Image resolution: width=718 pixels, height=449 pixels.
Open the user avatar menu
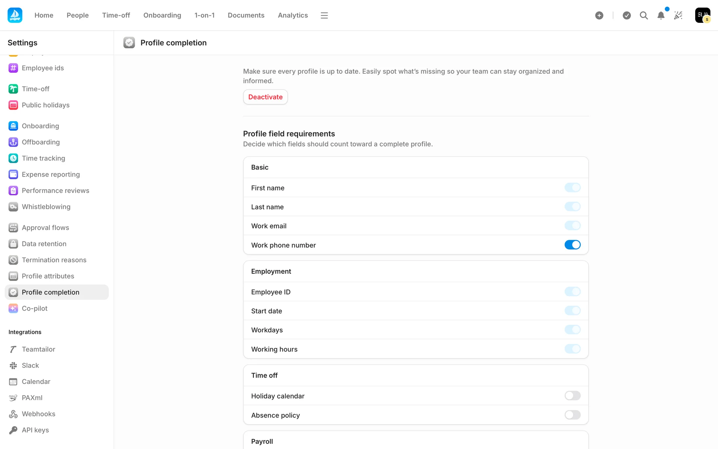click(x=702, y=15)
